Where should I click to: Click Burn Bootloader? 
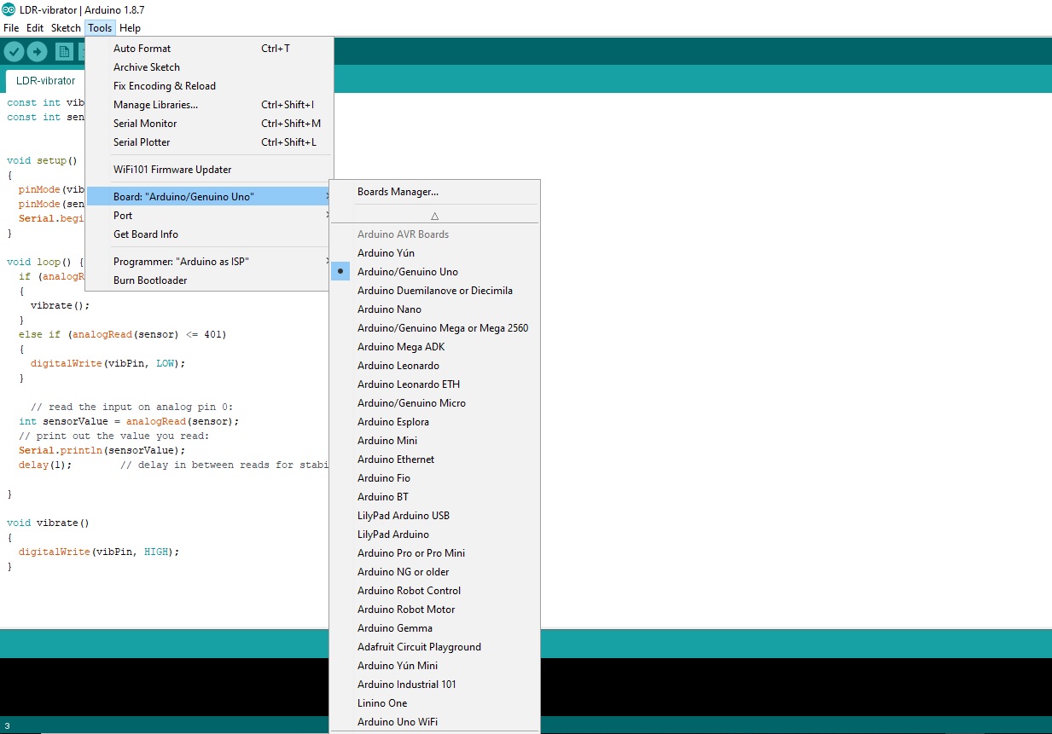pyautogui.click(x=209, y=280)
